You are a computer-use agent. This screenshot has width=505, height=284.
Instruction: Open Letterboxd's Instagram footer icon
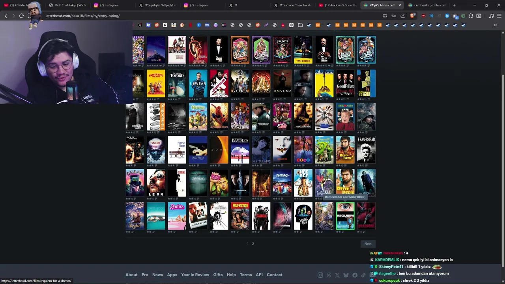click(320, 275)
